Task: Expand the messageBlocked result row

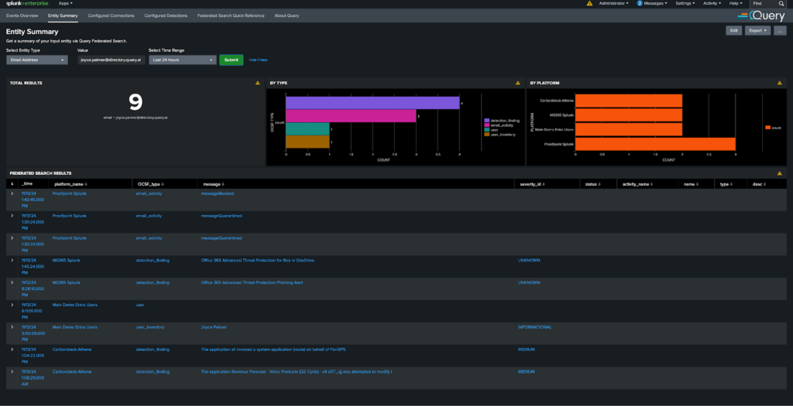Action: pos(12,193)
